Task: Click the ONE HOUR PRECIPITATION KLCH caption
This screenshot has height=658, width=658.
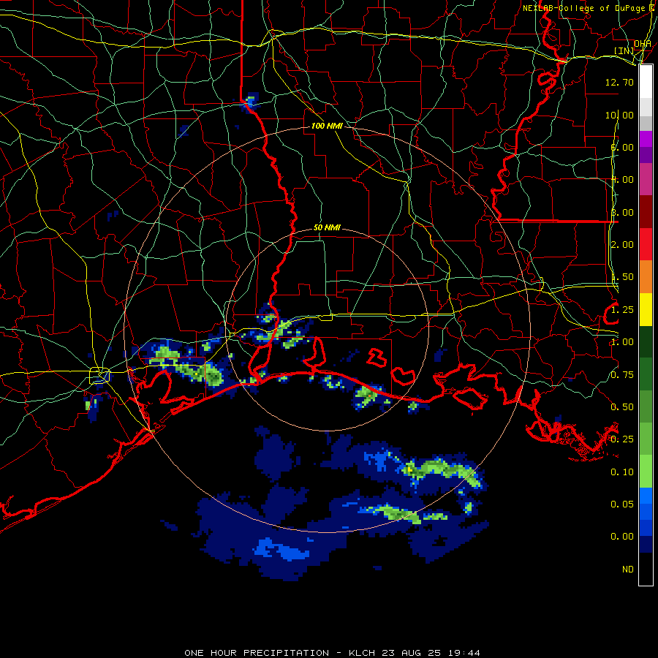Action: [332, 653]
